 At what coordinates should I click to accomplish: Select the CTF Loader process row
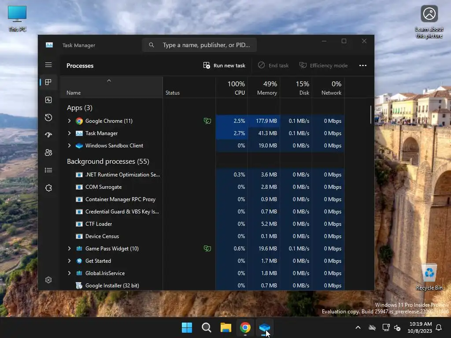click(202, 224)
